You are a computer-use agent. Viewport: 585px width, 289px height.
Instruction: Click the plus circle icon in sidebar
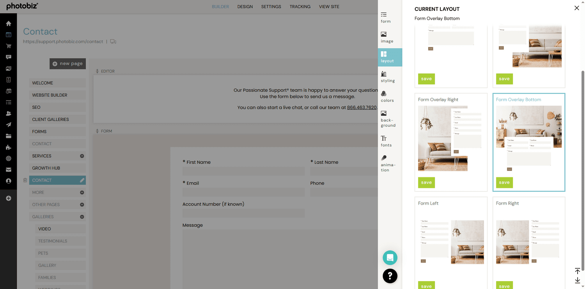coord(9,198)
